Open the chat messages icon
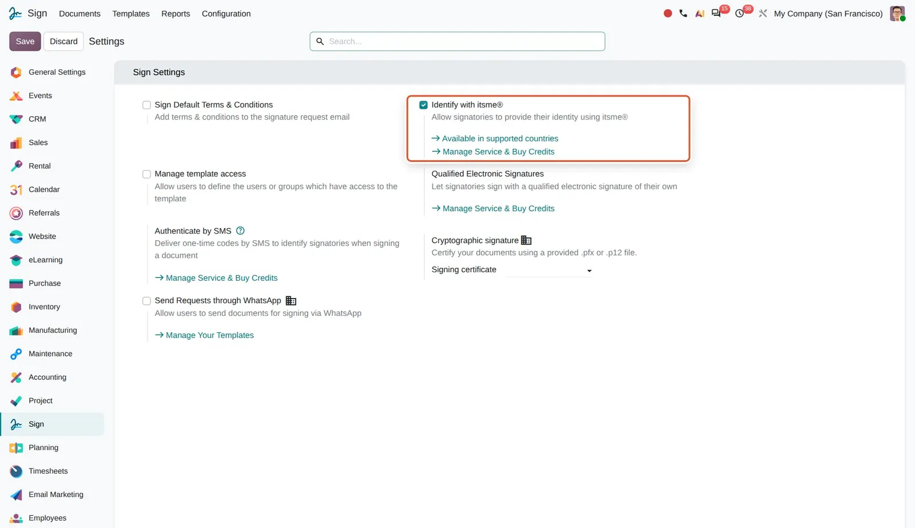 [x=716, y=13]
